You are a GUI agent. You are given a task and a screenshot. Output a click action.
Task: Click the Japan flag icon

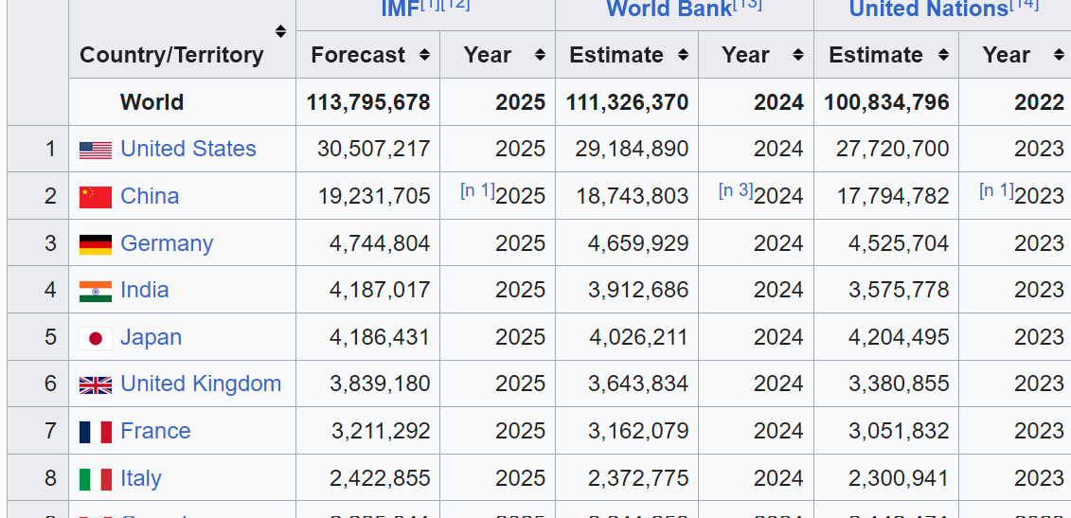pyautogui.click(x=96, y=338)
